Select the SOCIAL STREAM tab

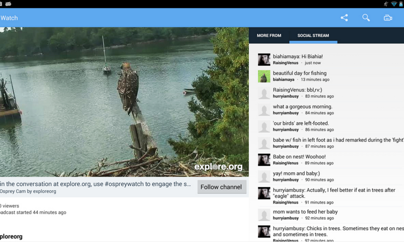point(313,35)
